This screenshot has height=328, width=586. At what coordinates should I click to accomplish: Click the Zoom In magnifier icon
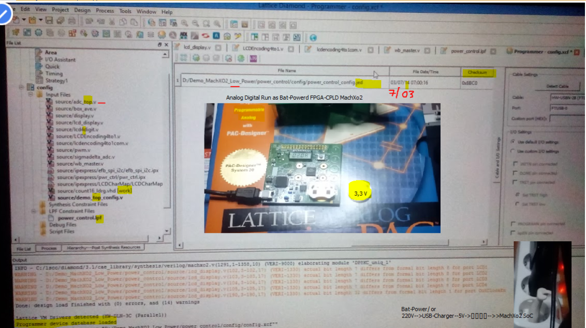[x=185, y=23]
